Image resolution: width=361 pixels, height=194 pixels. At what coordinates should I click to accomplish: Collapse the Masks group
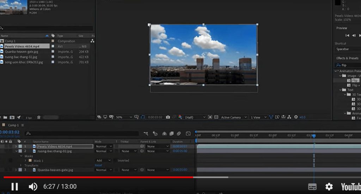21,156
